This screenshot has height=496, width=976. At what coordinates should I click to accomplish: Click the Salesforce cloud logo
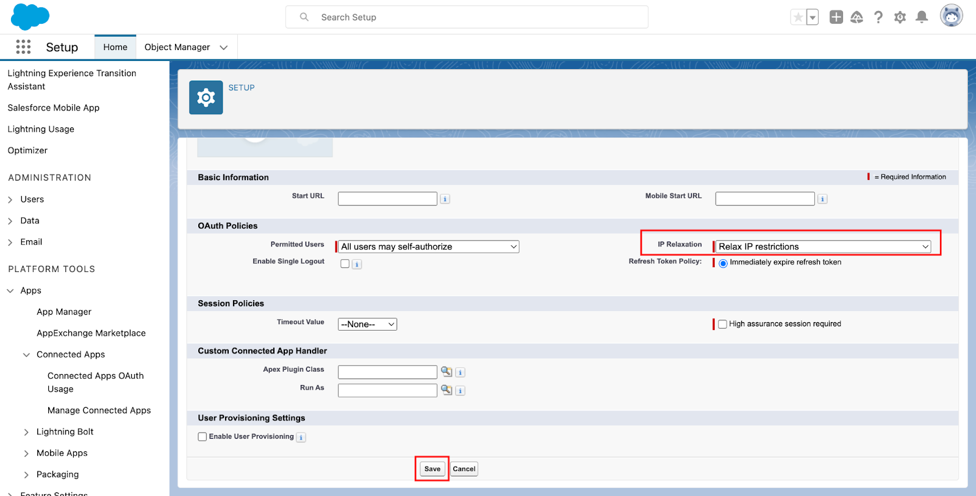[x=30, y=16]
